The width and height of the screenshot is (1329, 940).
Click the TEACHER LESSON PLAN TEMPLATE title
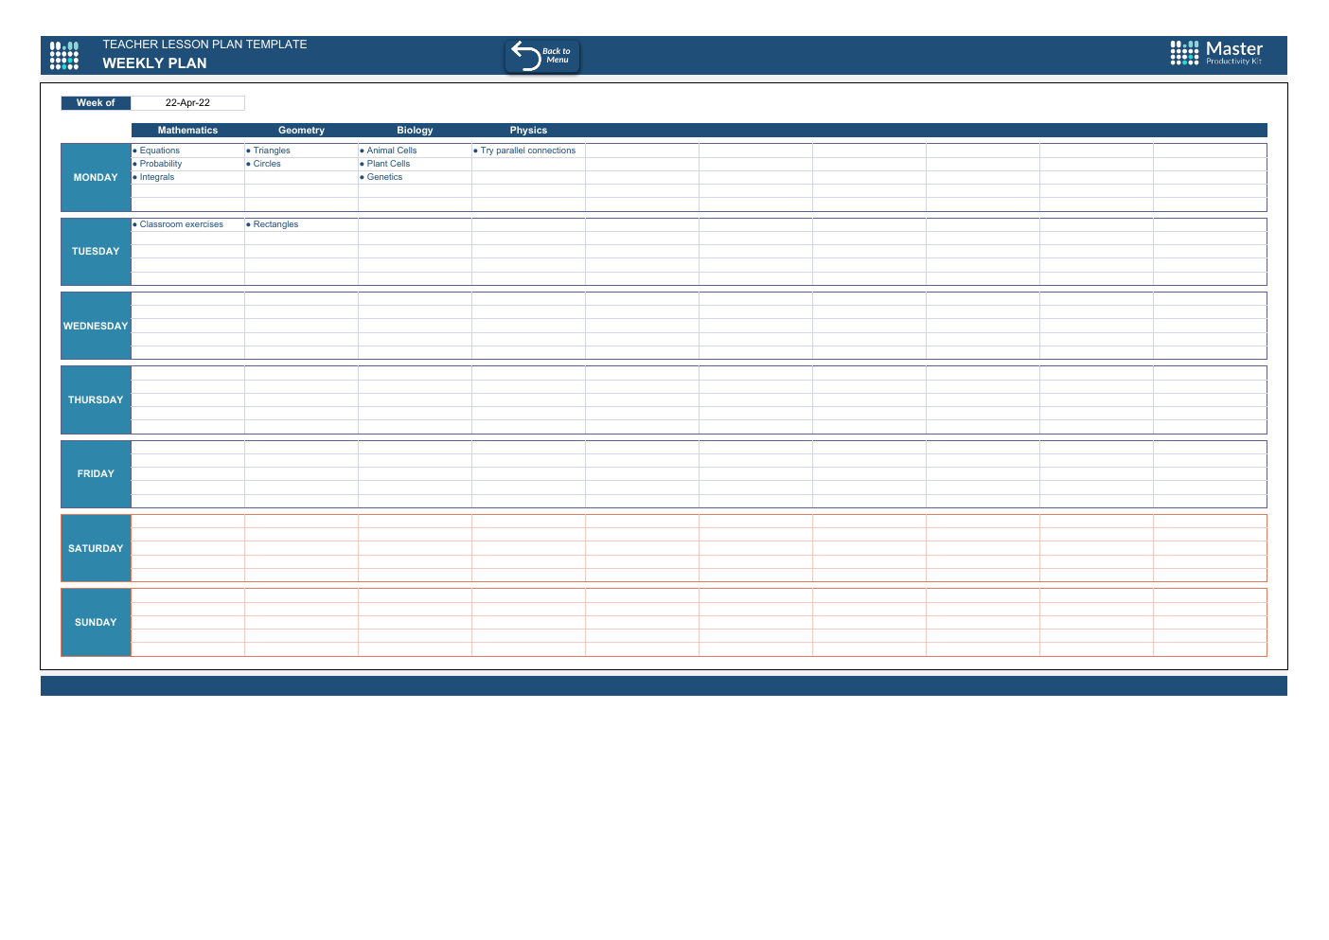pyautogui.click(x=204, y=44)
